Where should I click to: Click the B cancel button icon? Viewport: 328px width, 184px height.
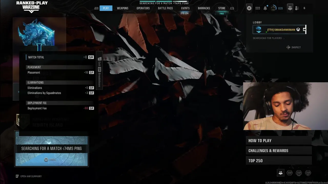pyautogui.click(x=46, y=160)
